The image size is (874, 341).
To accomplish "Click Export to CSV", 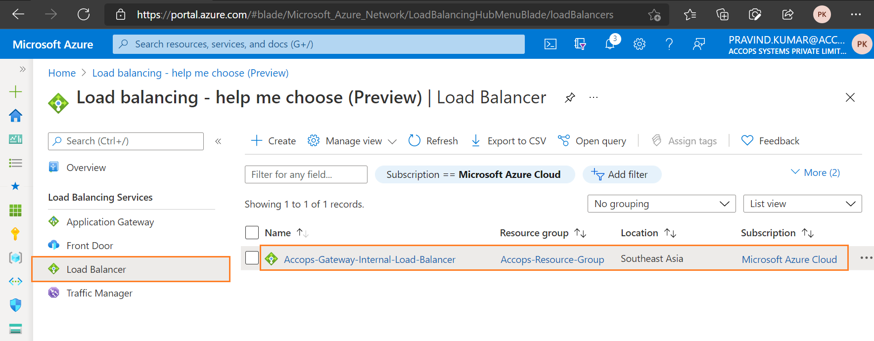I will pyautogui.click(x=508, y=141).
